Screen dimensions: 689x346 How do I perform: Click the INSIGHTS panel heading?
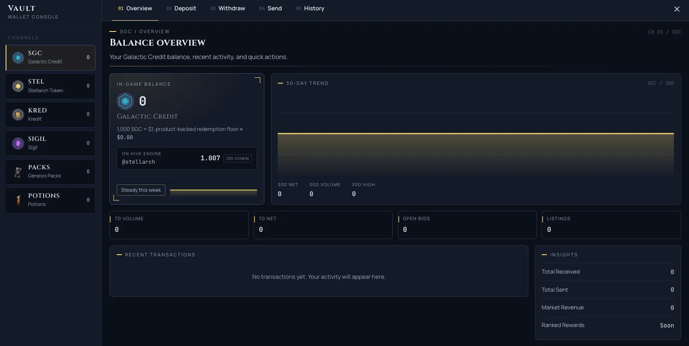[x=564, y=255]
